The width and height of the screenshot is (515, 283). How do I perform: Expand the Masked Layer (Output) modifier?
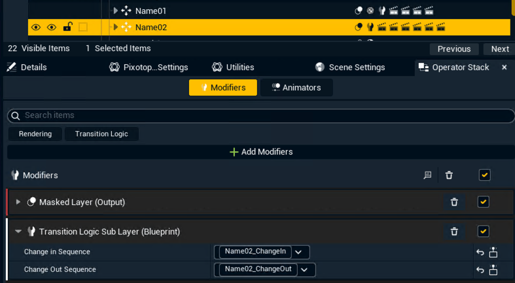[18, 202]
